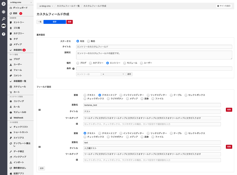Open the globe site icon
237x175 pixels.
[3, 12]
